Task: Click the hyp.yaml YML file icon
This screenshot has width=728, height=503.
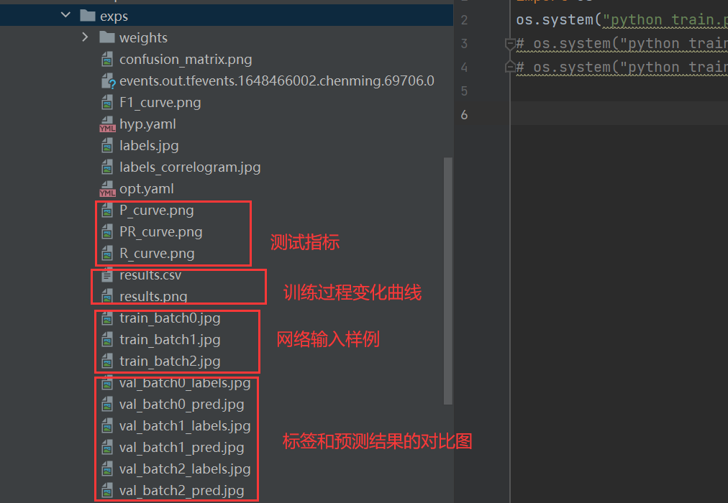Action: tap(107, 124)
